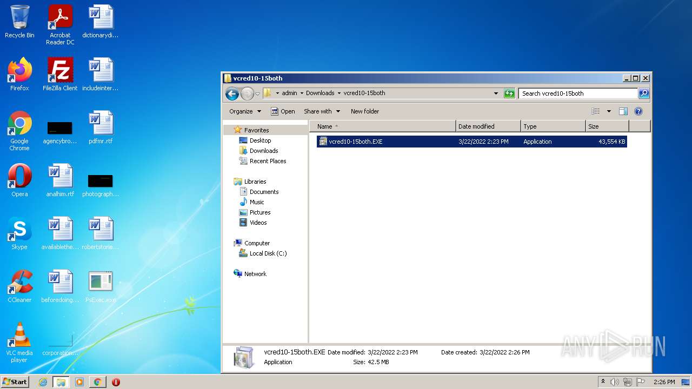
Task: Sort files by Date modified column
Action: (x=476, y=126)
